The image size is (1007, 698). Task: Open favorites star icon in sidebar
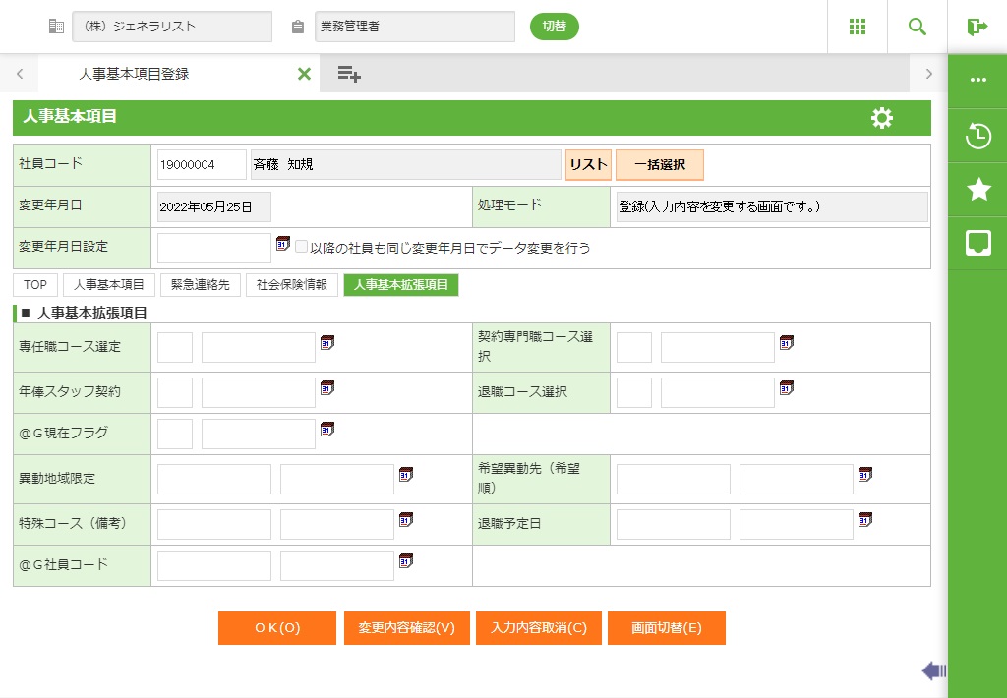(977, 190)
